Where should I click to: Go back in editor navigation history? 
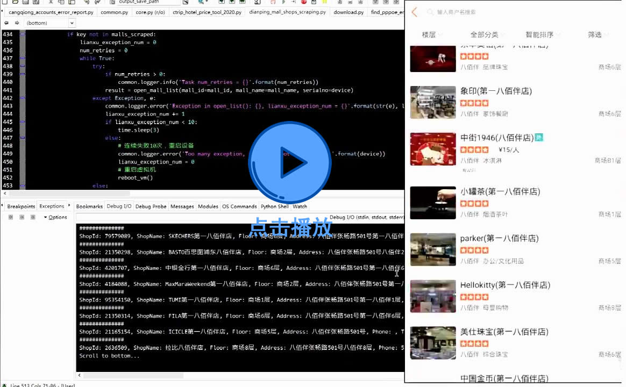click(x=6, y=23)
